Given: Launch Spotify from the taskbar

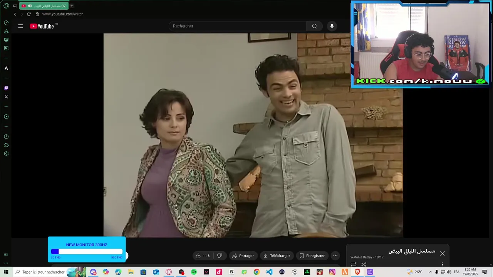Looking at the screenshot, I should 194,272.
